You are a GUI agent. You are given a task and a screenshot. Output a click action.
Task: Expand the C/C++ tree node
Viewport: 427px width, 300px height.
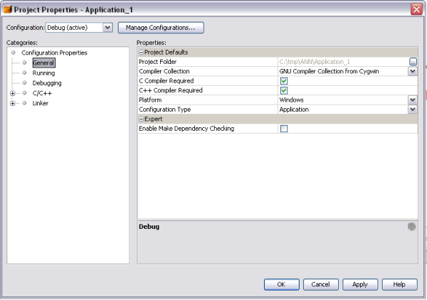(13, 93)
